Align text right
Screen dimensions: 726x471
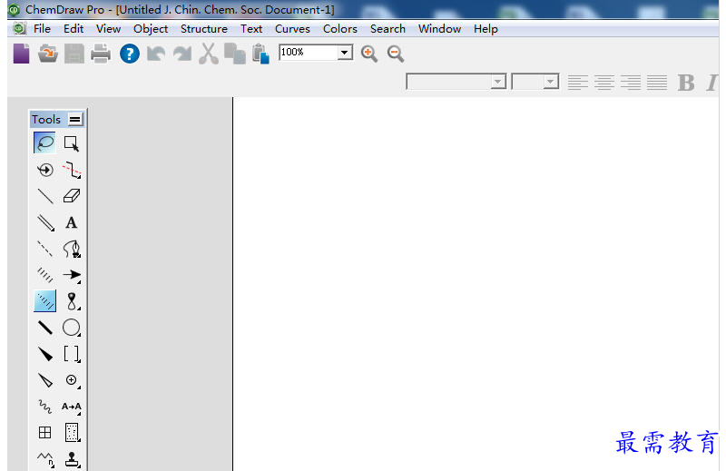631,83
